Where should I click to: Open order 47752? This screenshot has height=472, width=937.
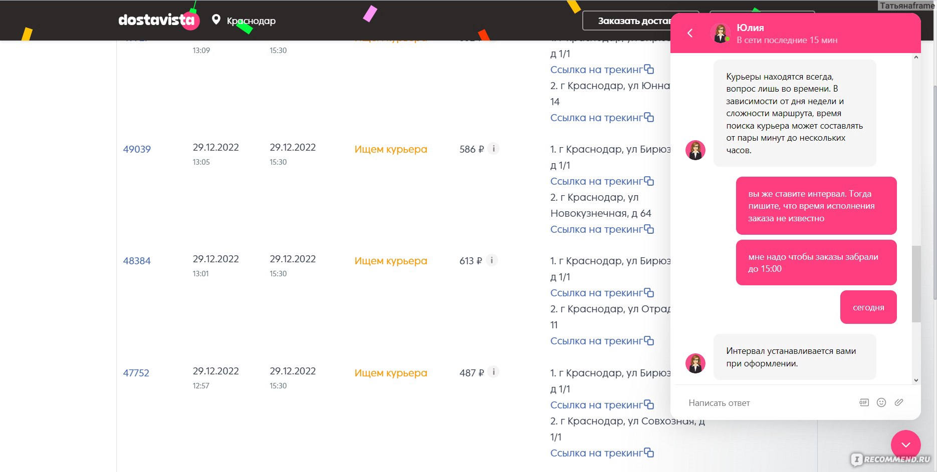click(136, 373)
